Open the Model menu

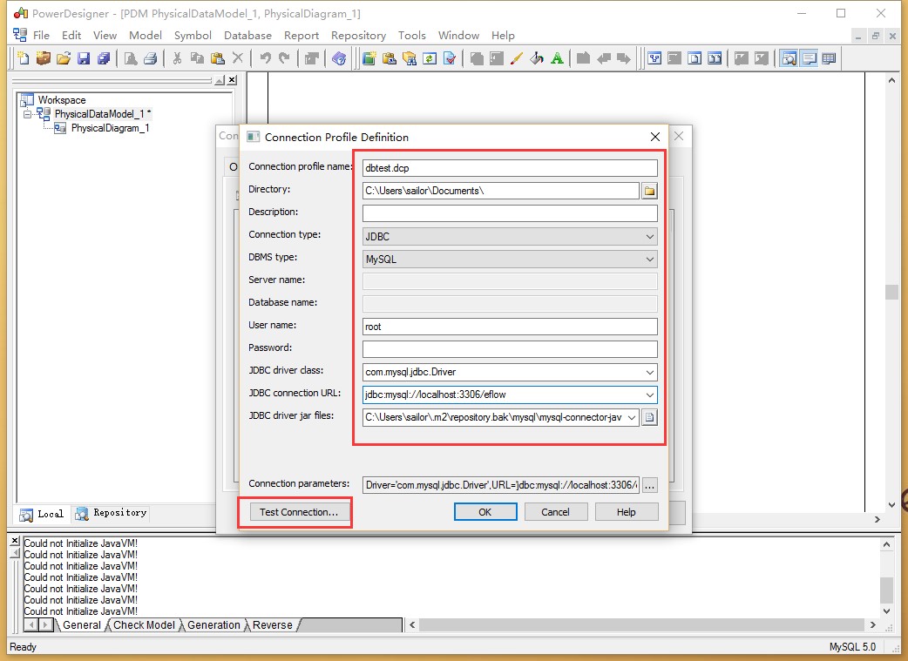click(x=146, y=36)
